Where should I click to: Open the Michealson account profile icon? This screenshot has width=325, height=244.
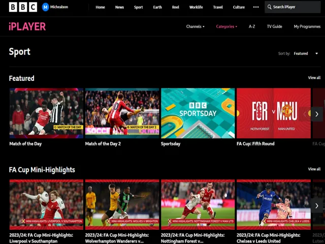coord(46,7)
